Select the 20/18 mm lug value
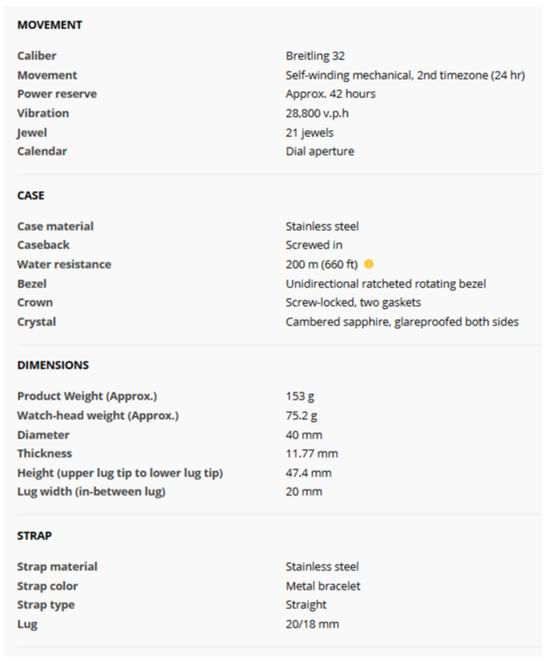The width and height of the screenshot is (545, 662). (x=312, y=624)
